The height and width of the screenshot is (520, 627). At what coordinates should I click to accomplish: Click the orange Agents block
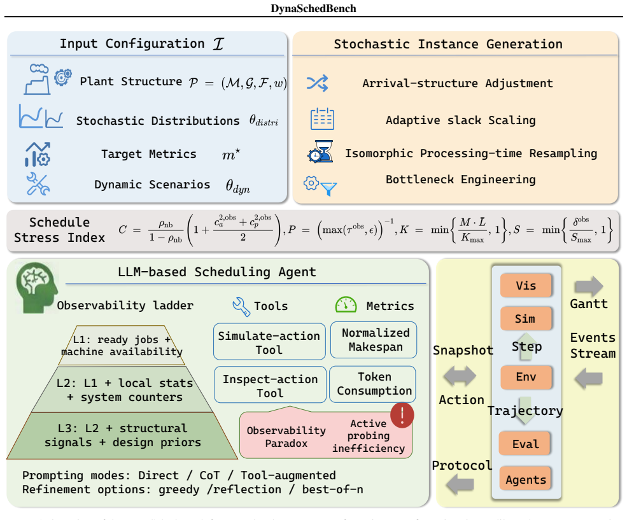pyautogui.click(x=525, y=479)
